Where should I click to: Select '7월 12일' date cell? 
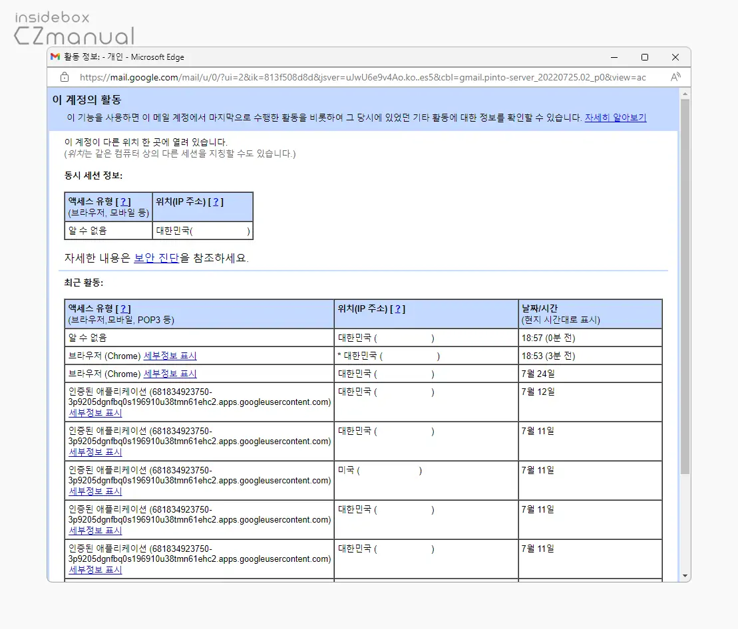coord(590,402)
